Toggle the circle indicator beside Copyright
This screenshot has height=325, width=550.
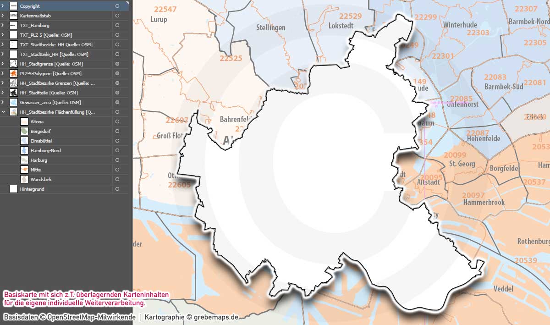click(x=117, y=6)
